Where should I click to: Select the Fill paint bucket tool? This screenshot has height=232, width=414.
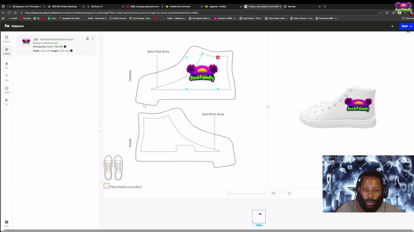(x=6, y=101)
